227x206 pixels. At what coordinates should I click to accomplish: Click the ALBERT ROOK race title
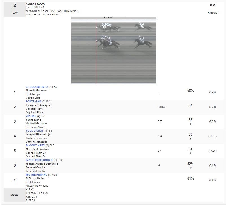coord(35,4)
